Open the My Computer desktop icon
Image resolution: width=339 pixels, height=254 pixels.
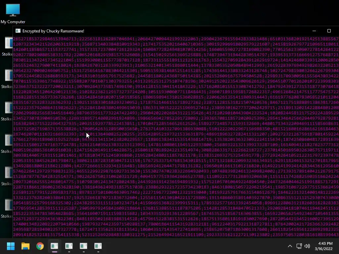(13, 14)
